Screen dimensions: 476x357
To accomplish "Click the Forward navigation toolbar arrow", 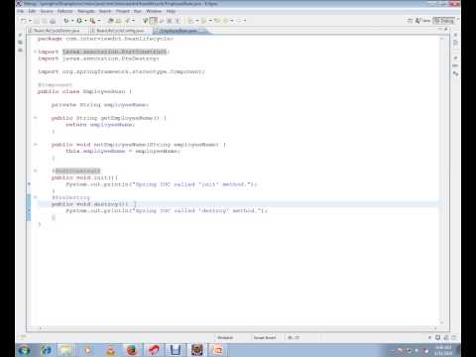I will coord(239,21).
